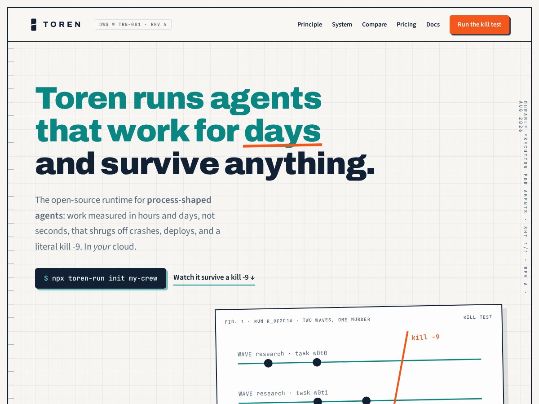Go to the Compare section
This screenshot has height=404, width=539.
pyautogui.click(x=374, y=25)
